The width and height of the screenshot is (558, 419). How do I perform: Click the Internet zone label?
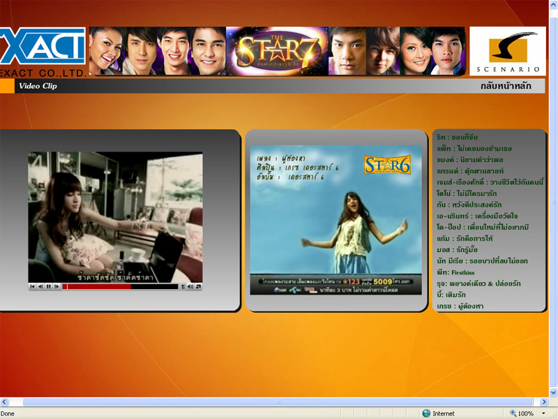pyautogui.click(x=444, y=413)
